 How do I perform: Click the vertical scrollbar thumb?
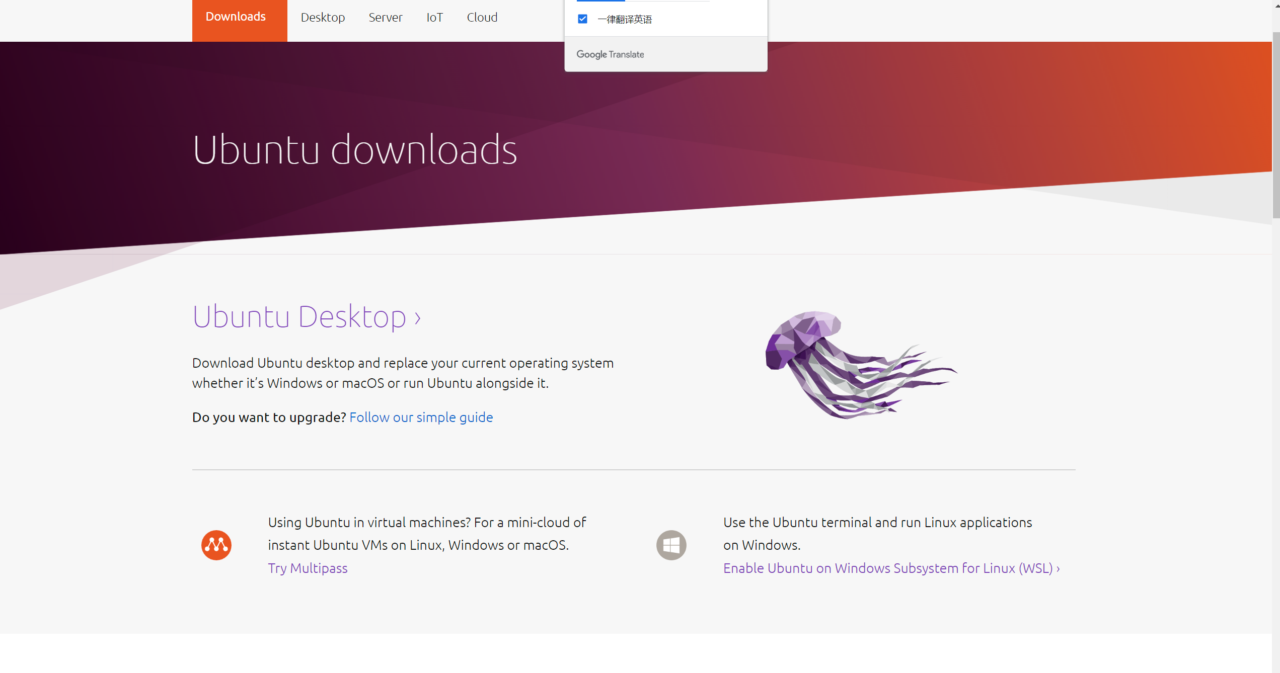1276,126
